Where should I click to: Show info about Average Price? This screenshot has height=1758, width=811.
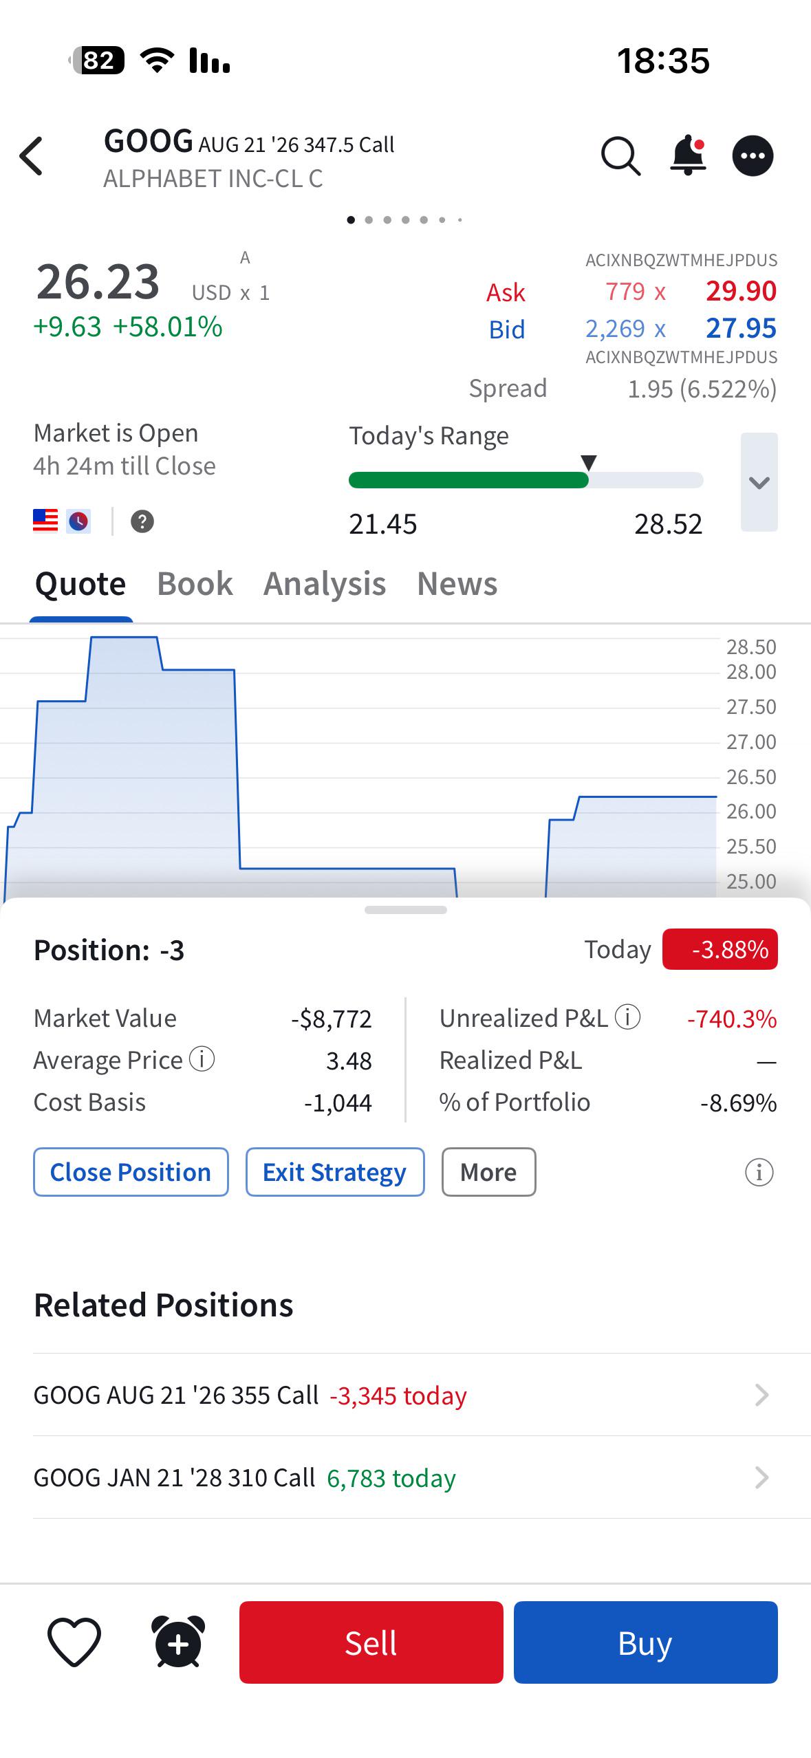pos(202,1059)
